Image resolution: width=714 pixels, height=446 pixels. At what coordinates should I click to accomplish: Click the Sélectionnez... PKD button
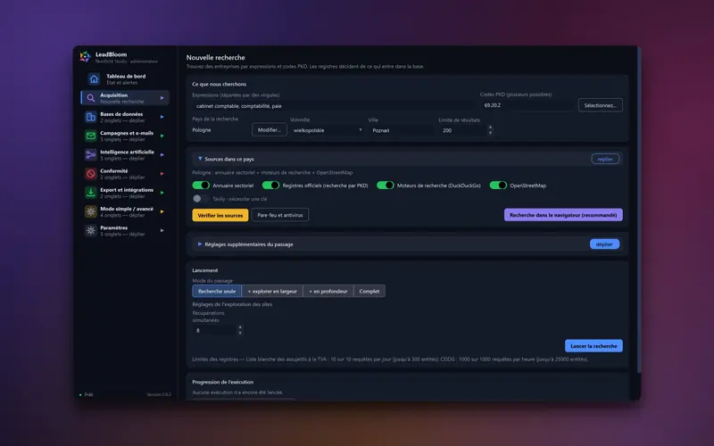[600, 105]
